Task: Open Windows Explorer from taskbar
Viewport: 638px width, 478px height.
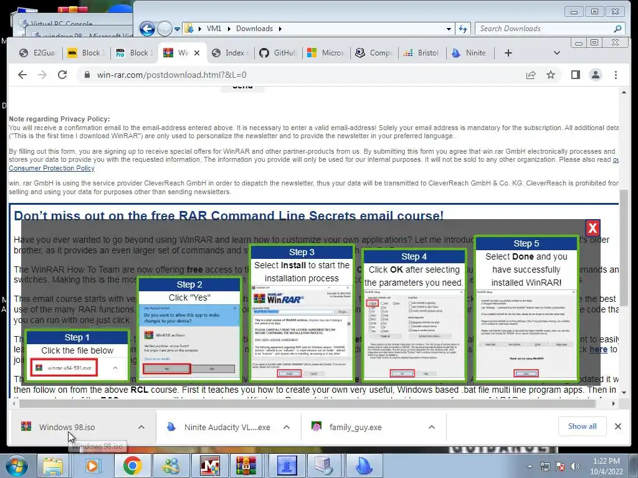Action: pos(53,466)
